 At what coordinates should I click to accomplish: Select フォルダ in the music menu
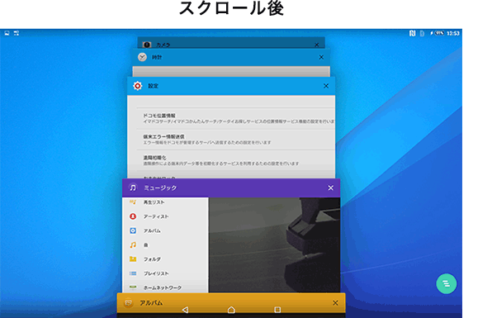pyautogui.click(x=165, y=259)
